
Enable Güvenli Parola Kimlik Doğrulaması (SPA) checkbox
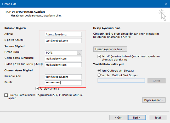tap(6, 95)
